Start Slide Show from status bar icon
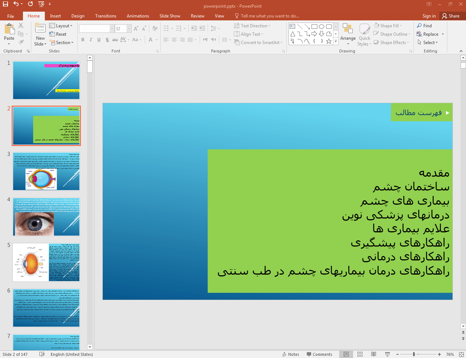 (x=387, y=354)
